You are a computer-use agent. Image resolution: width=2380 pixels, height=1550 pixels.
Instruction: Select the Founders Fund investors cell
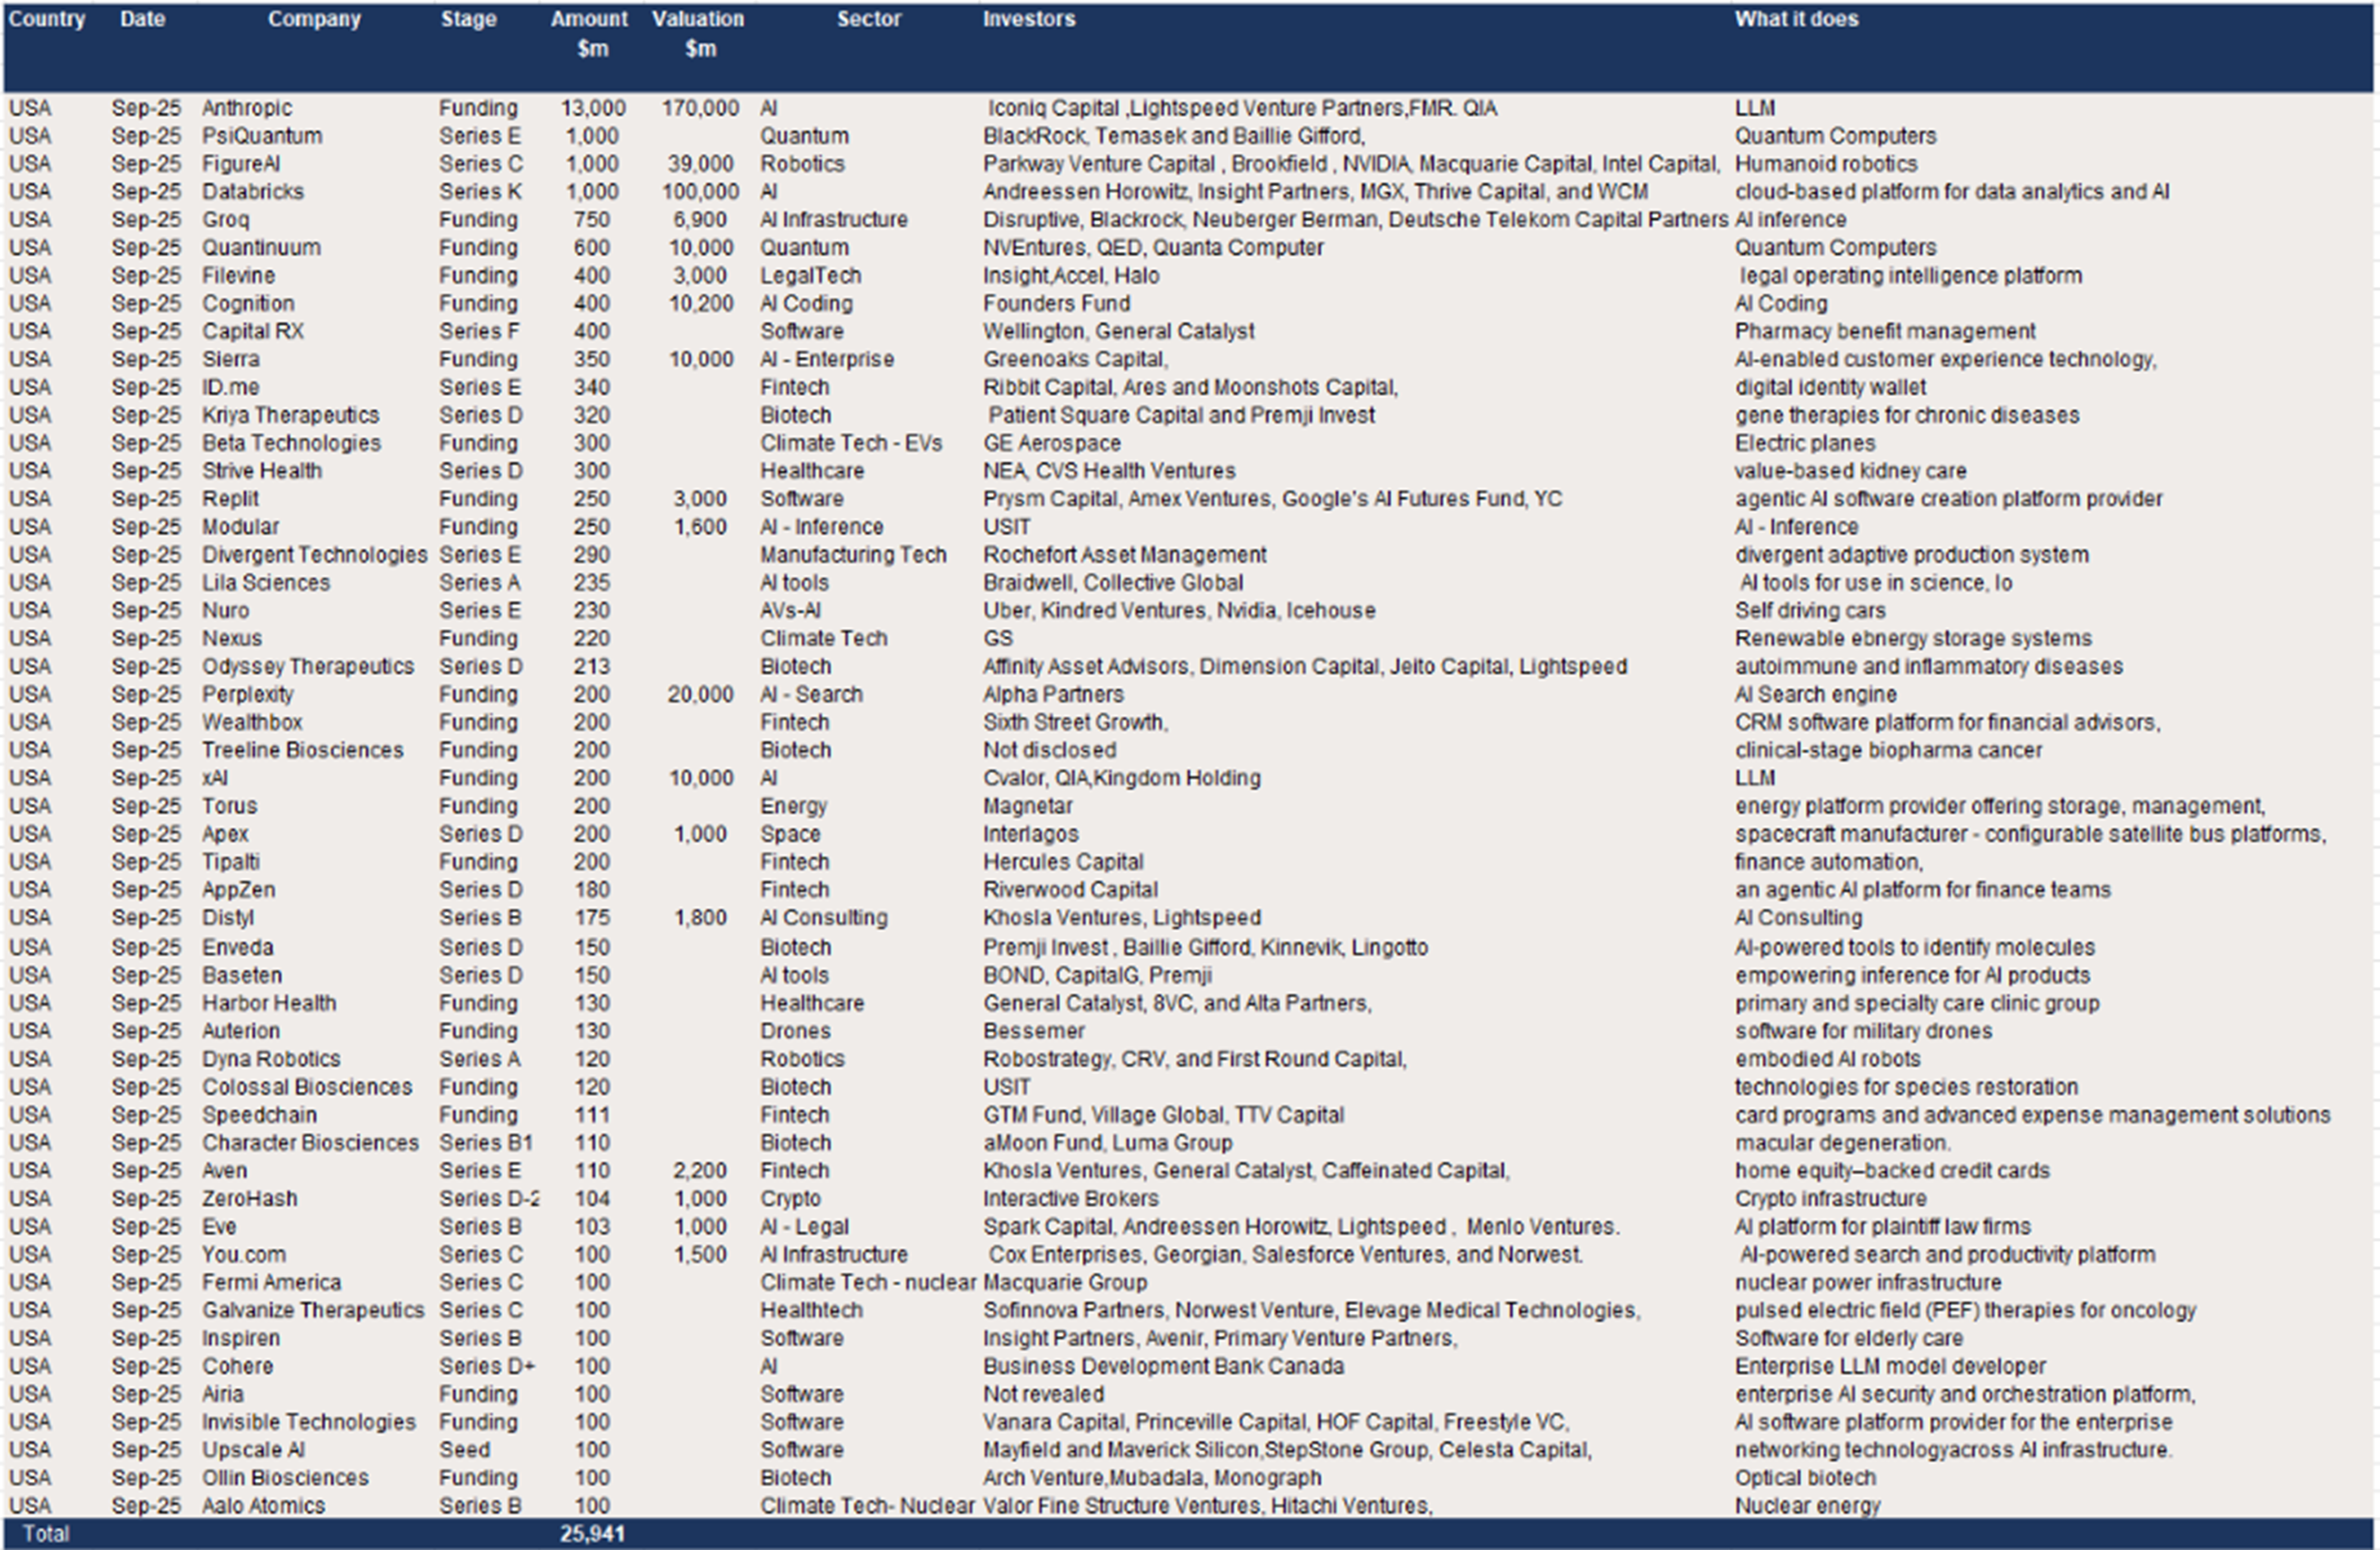(x=1056, y=304)
